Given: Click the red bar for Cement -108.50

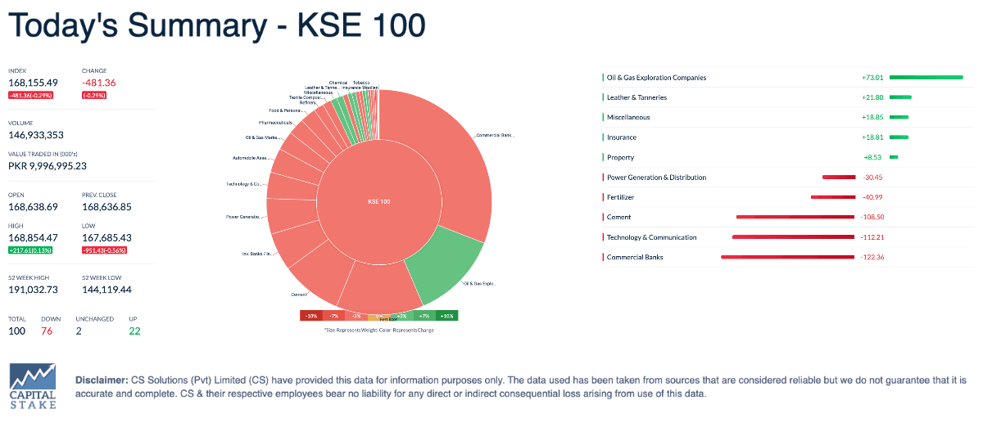Looking at the screenshot, I should click(796, 217).
